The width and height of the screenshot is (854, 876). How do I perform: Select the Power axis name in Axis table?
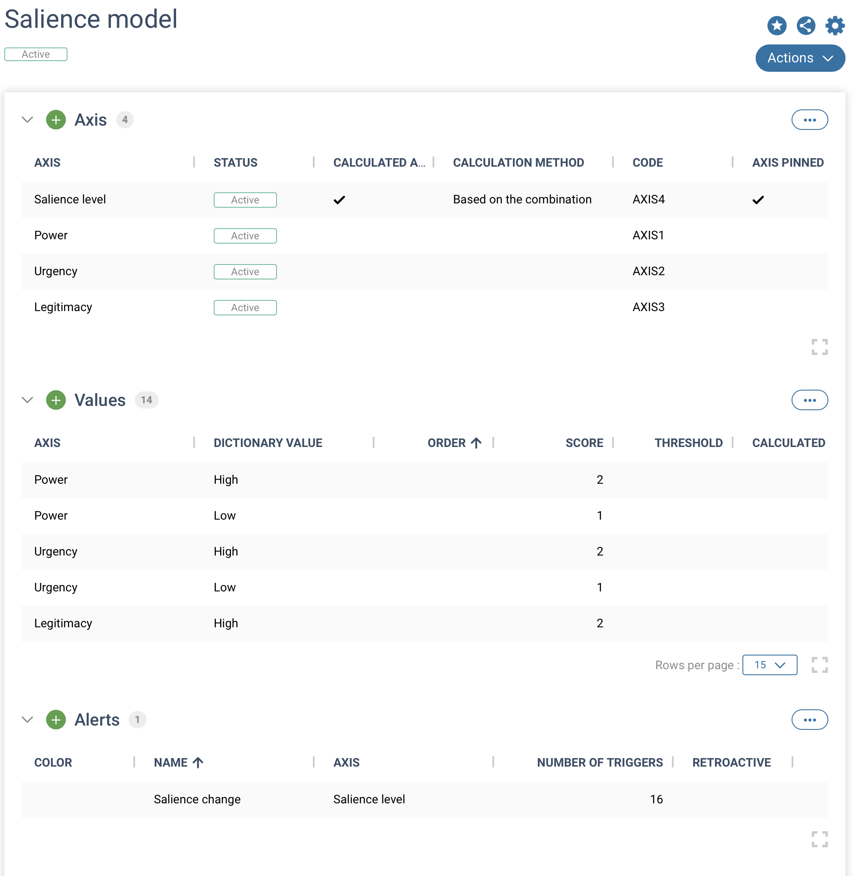51,235
